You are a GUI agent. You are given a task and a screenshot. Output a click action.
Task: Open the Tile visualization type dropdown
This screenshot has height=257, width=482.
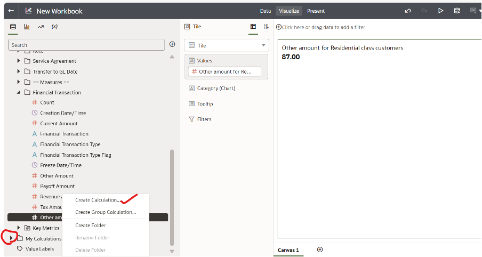(227, 46)
